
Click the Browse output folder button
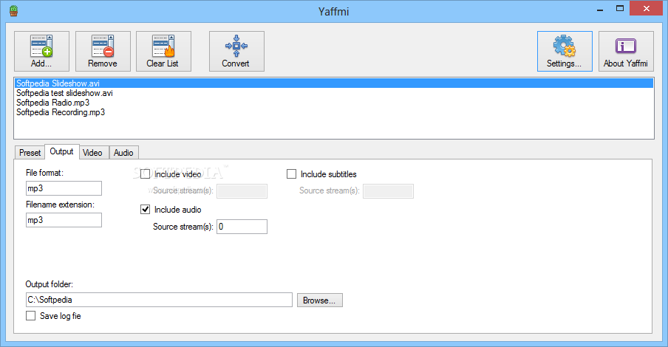[x=319, y=300]
